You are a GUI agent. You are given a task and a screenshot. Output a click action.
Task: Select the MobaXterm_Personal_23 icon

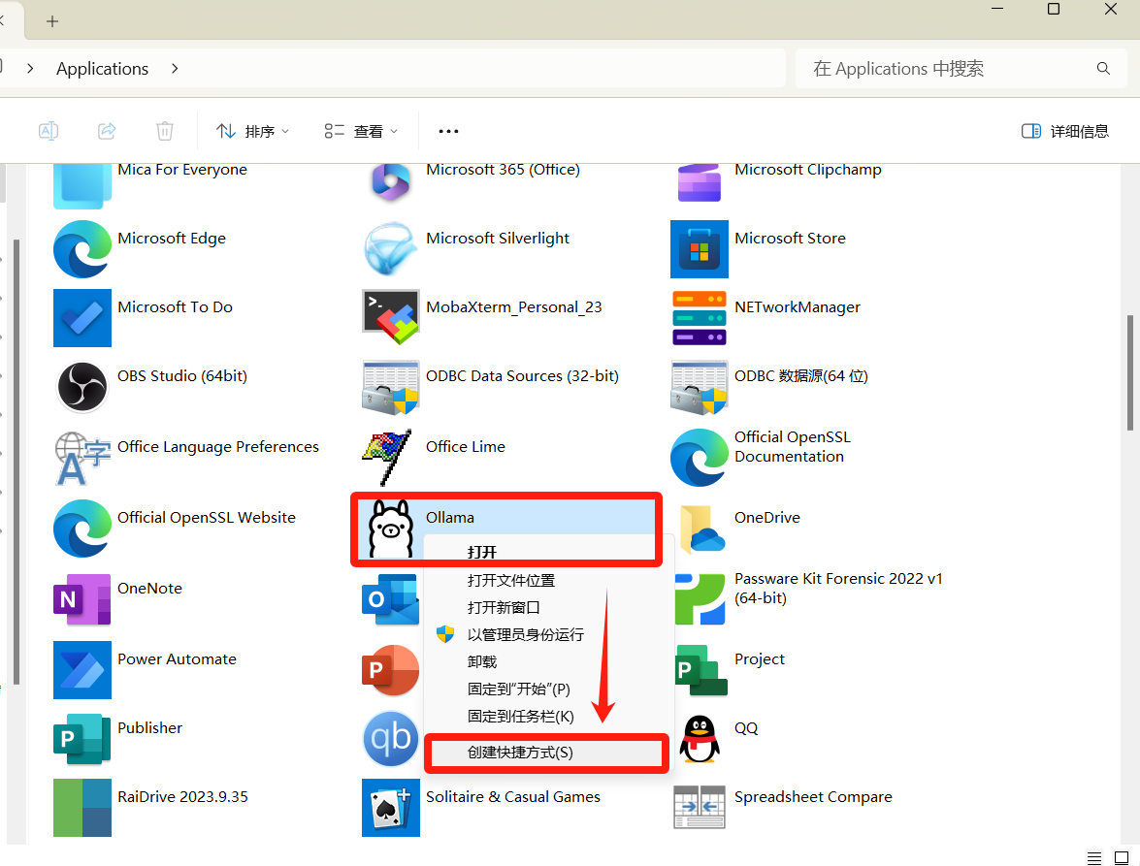point(390,317)
